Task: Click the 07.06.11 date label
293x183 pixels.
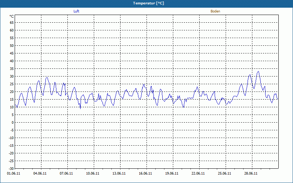Action: 66,173
